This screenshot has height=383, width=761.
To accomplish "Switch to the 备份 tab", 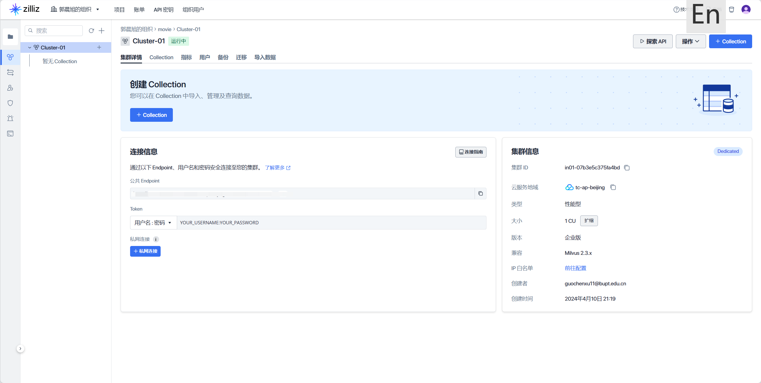I will 223,57.
